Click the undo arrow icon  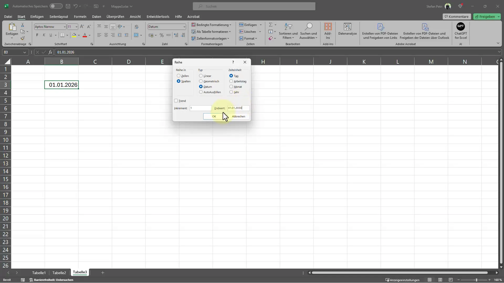coord(76,6)
